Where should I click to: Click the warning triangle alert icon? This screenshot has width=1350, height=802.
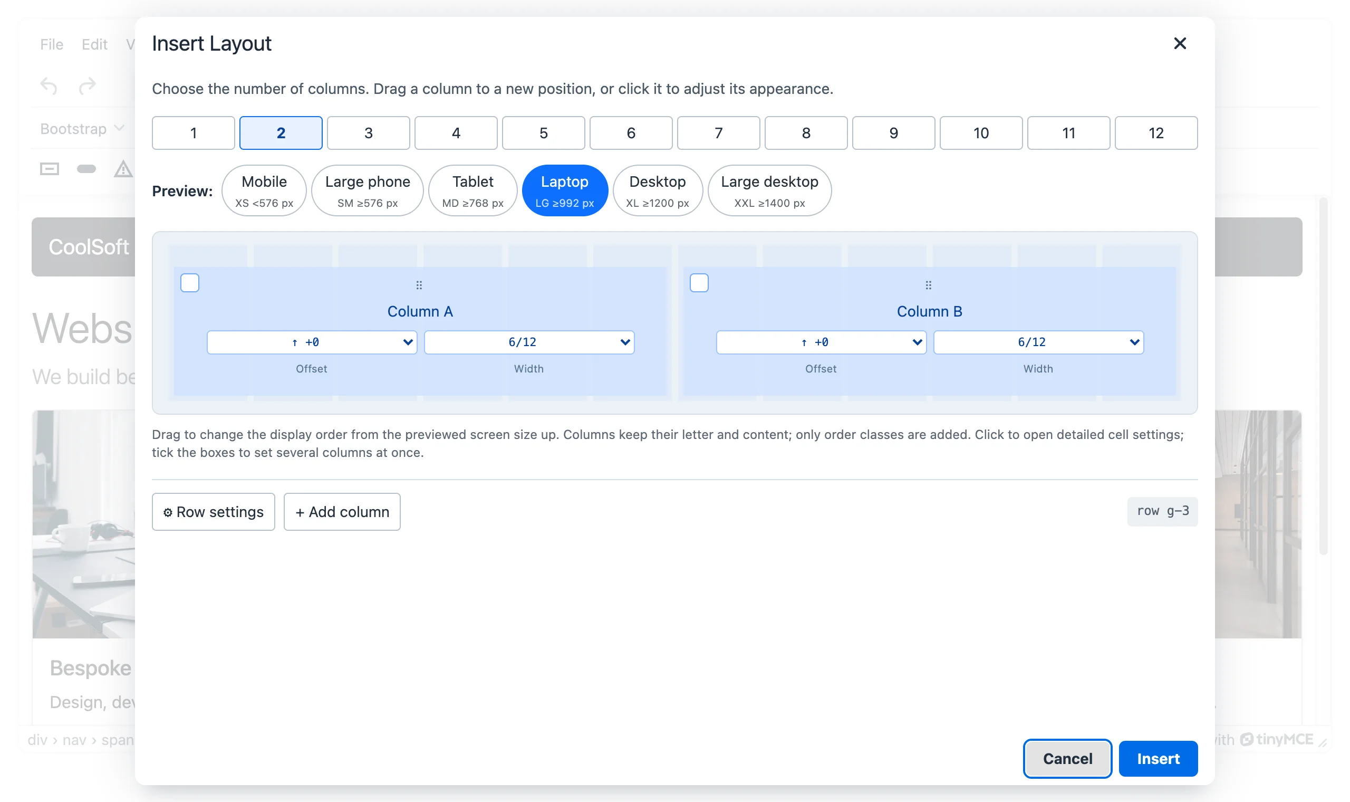point(123,169)
